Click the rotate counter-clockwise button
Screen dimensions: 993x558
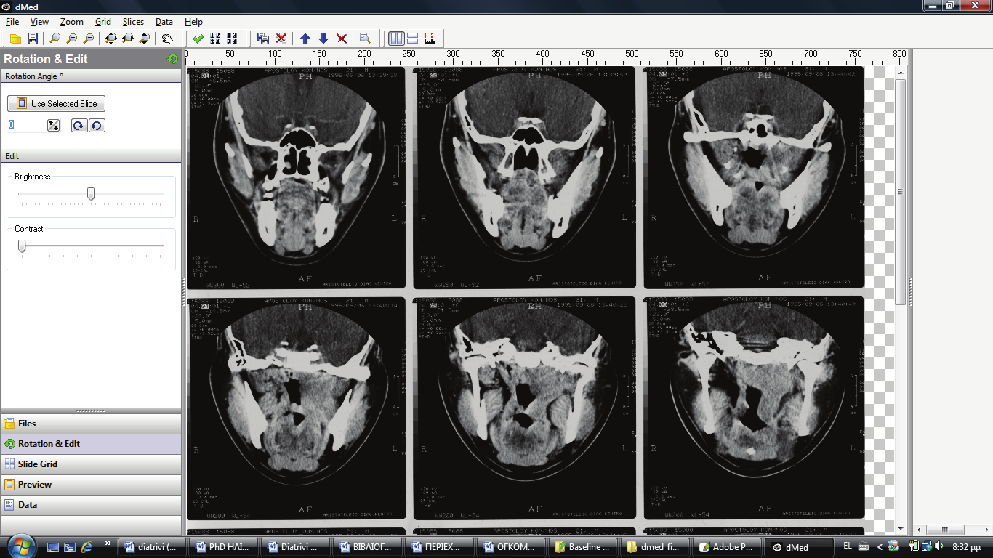click(97, 126)
